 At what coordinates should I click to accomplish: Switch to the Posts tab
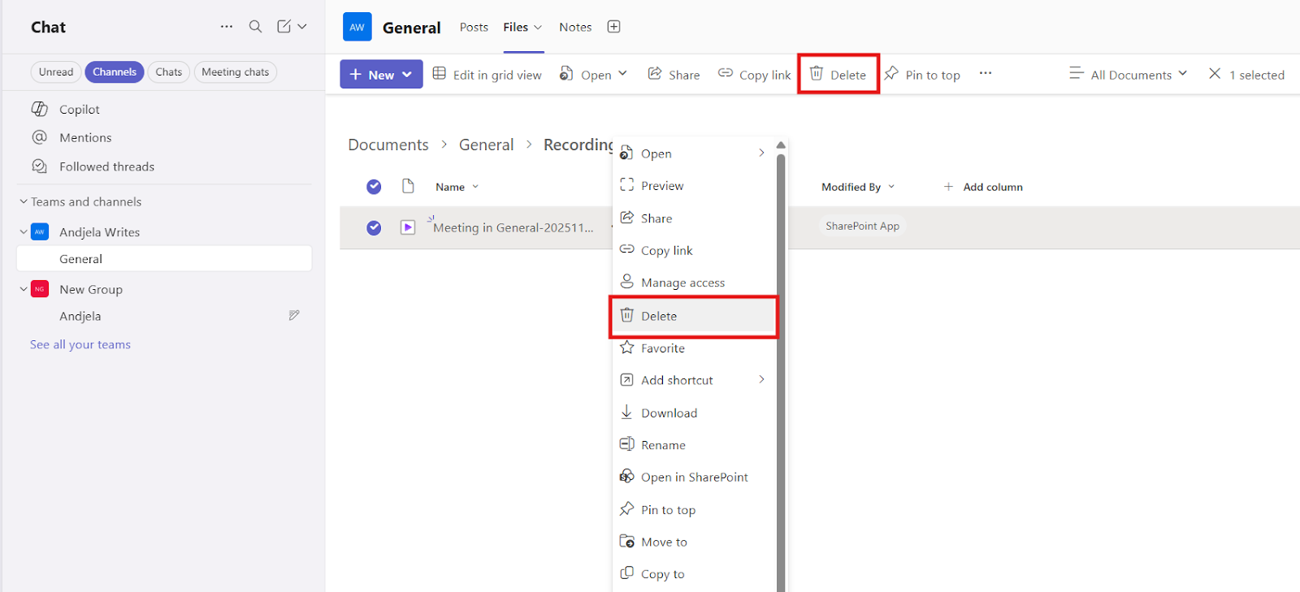click(474, 27)
